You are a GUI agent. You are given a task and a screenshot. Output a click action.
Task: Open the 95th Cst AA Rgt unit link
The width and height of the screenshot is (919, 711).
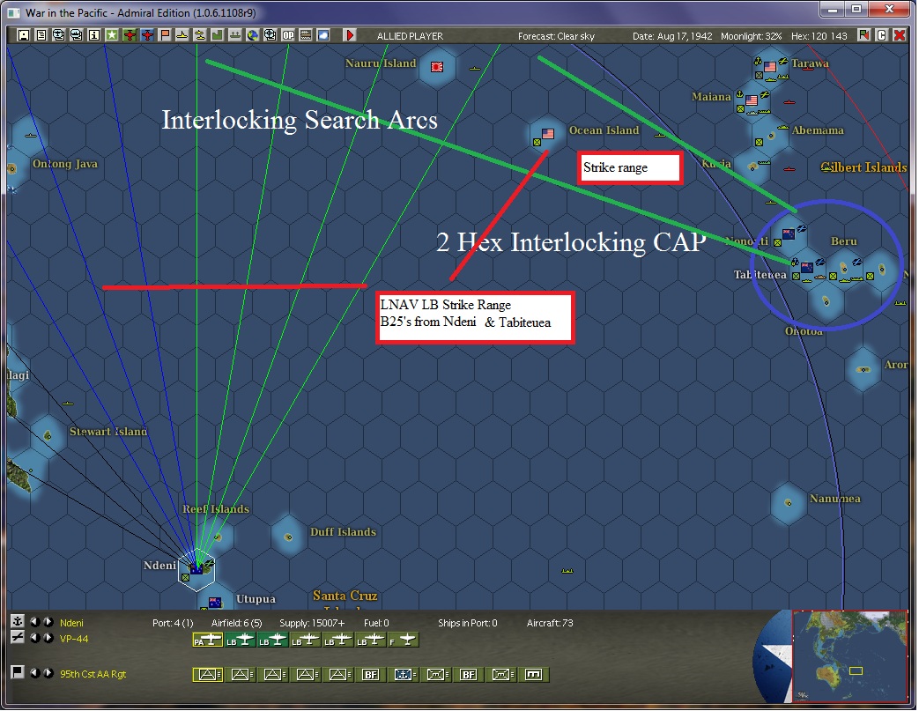[x=93, y=674]
